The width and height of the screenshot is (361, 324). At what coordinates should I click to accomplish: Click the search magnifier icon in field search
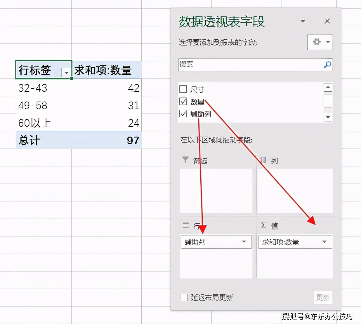327,65
